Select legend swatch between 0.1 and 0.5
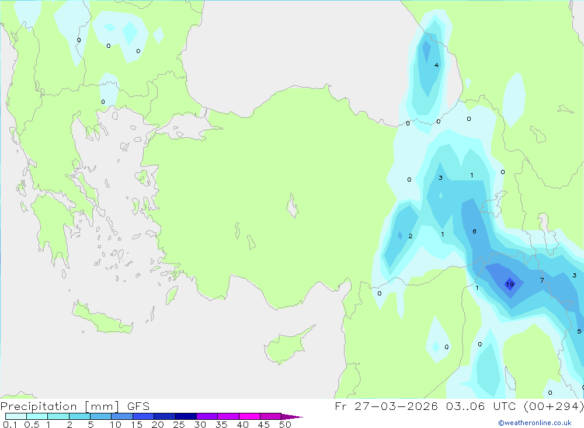584x428 pixels. tap(16, 416)
